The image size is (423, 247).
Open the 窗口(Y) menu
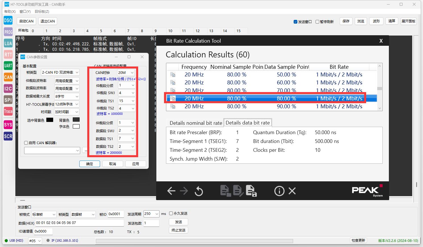point(25,11)
